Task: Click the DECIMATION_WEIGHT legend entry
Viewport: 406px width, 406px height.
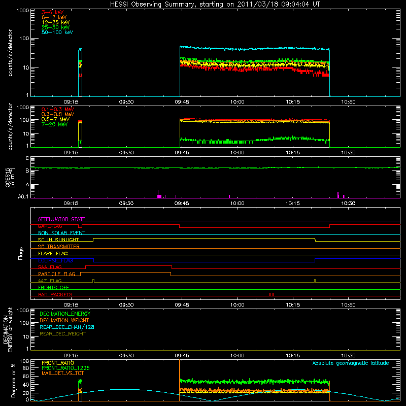Action: [64, 320]
